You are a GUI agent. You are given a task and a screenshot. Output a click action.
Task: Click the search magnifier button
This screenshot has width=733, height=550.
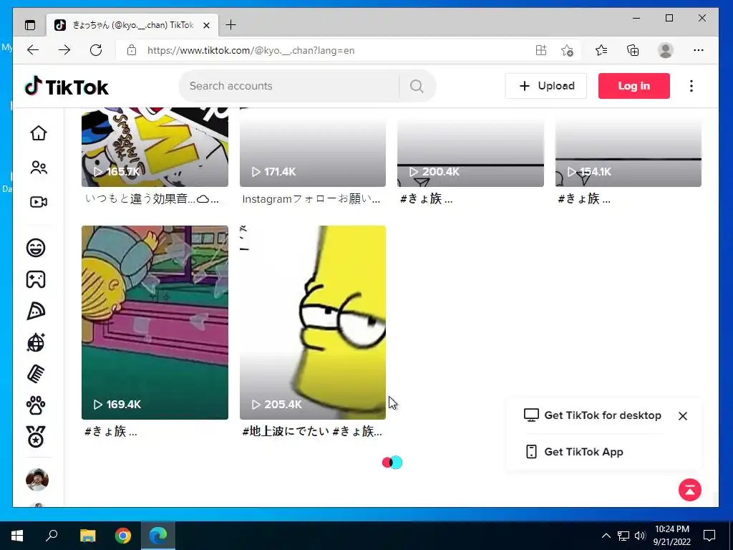point(417,86)
